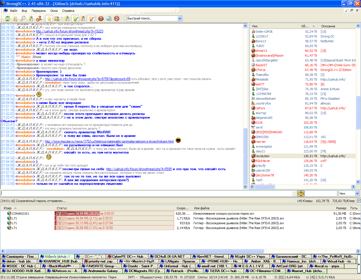Screen dimensions: 361x280
Task: Open the finished downloads green-check folder icon
Action: tap(75, 19)
